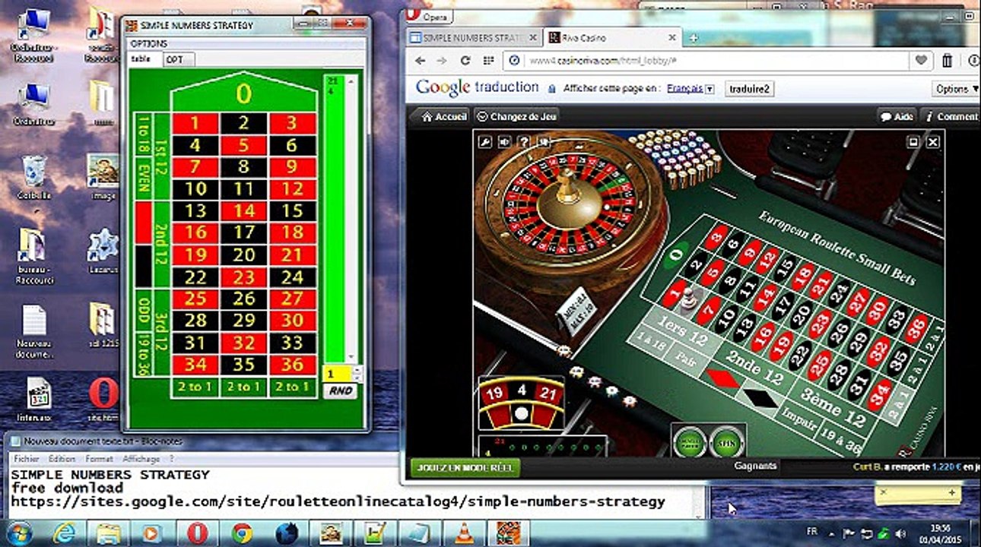This screenshot has height=547, width=981.
Task: Open Fichier menu in Bloc-notes
Action: [27, 459]
